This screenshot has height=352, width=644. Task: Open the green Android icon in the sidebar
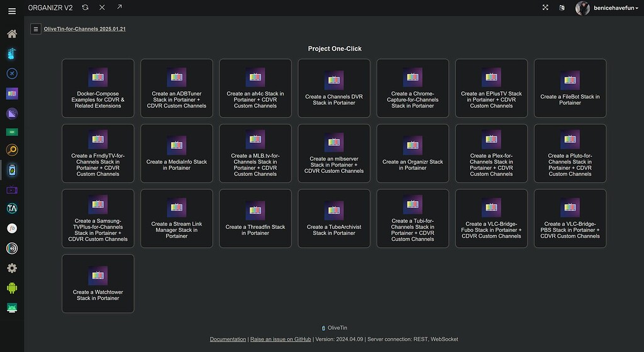tap(12, 288)
